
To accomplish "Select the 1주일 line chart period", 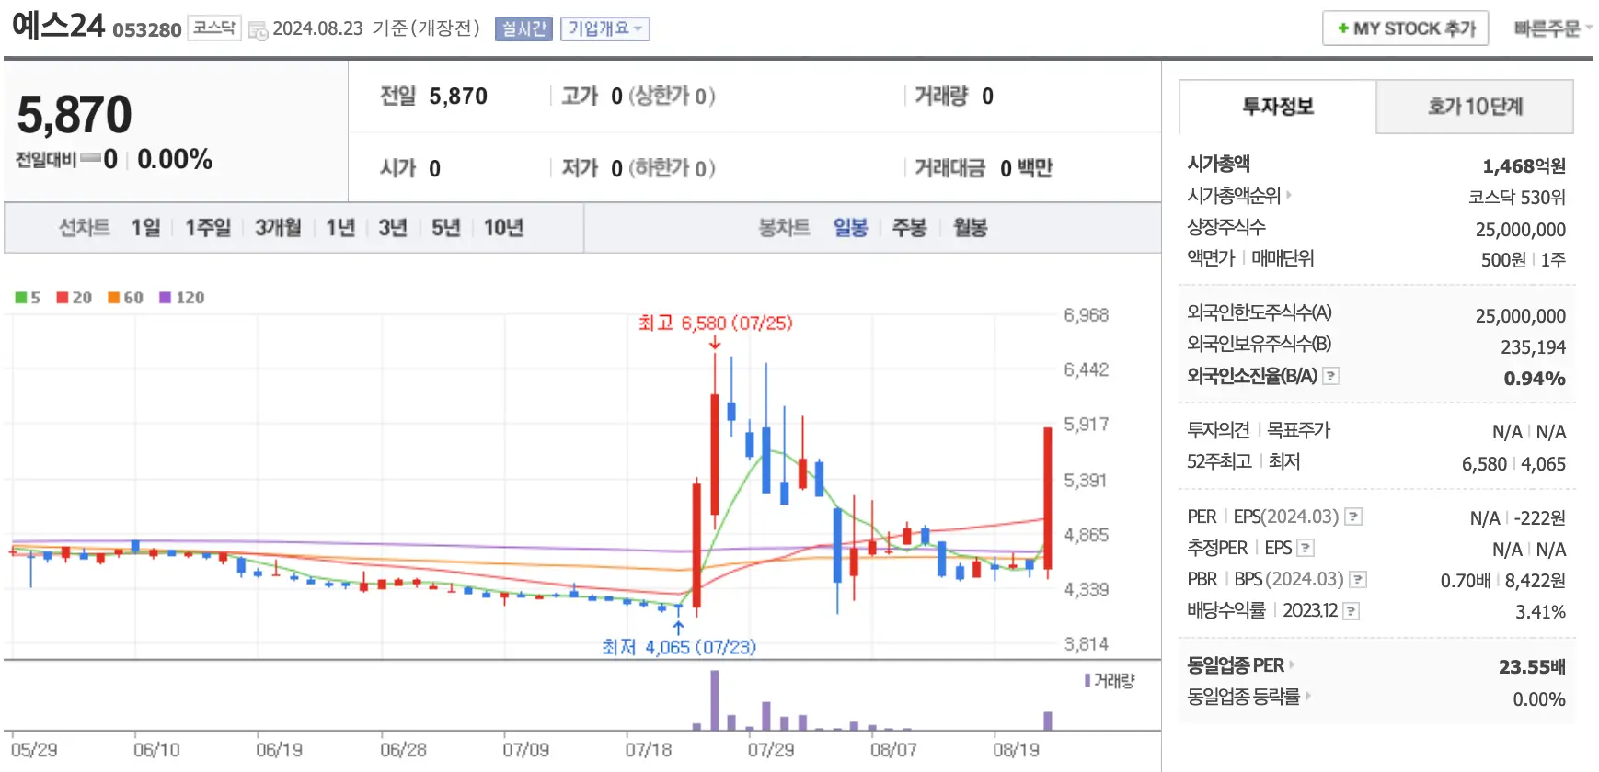I will pos(208,227).
